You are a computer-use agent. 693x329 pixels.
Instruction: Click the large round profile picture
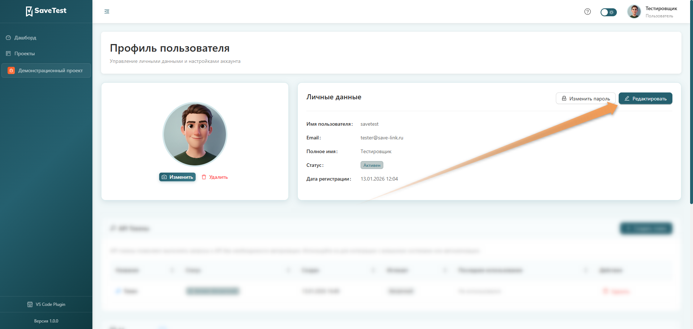click(x=195, y=134)
